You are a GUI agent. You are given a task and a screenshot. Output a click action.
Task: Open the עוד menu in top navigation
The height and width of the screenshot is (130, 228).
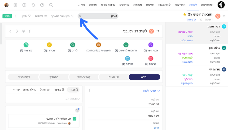(x=81, y=5)
